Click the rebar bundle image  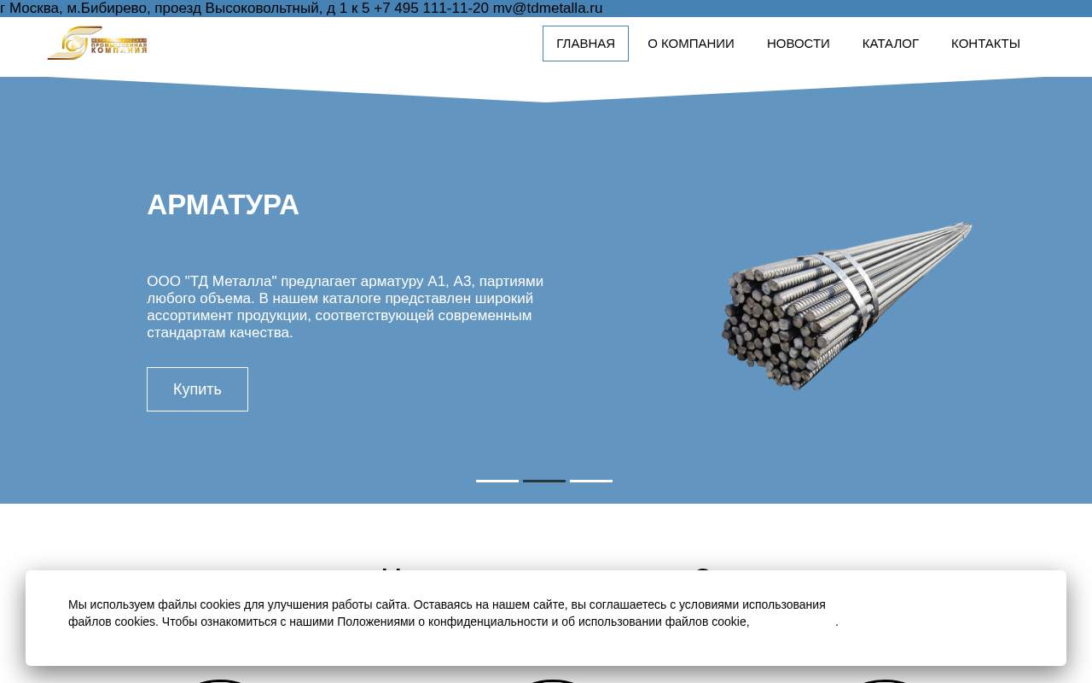click(x=846, y=306)
